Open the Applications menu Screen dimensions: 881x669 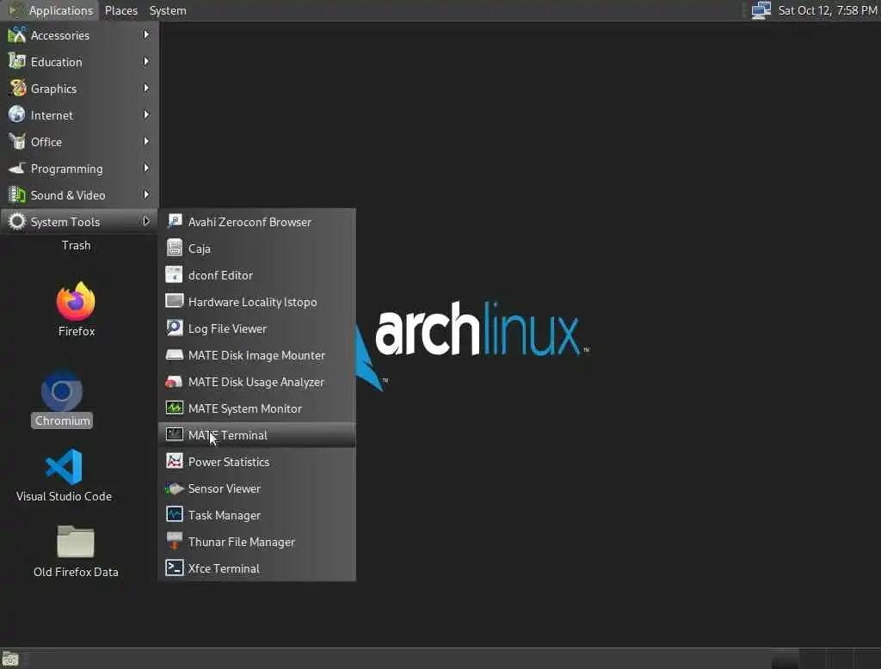point(51,10)
